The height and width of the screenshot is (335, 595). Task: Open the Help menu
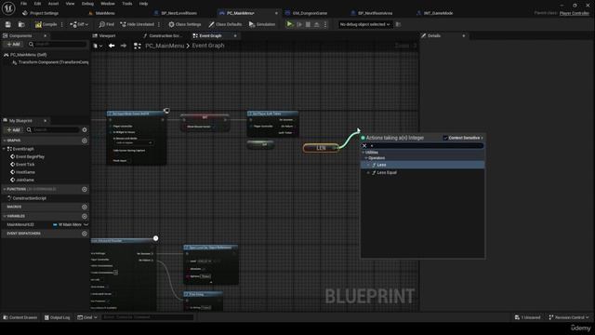pos(143,4)
